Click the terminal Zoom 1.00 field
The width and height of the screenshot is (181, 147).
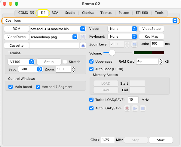[x=63, y=69]
